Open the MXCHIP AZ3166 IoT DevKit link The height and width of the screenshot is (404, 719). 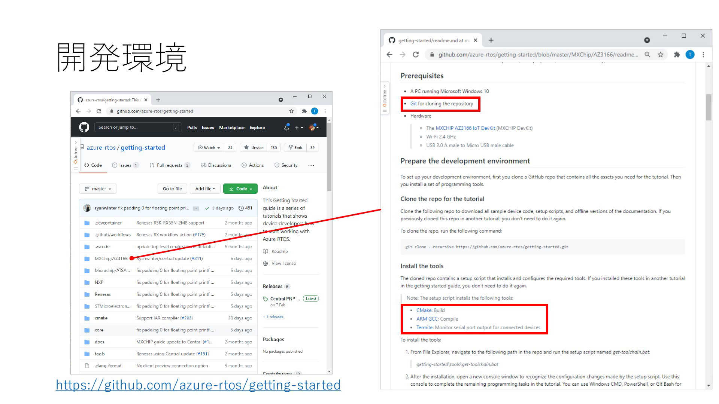(465, 128)
